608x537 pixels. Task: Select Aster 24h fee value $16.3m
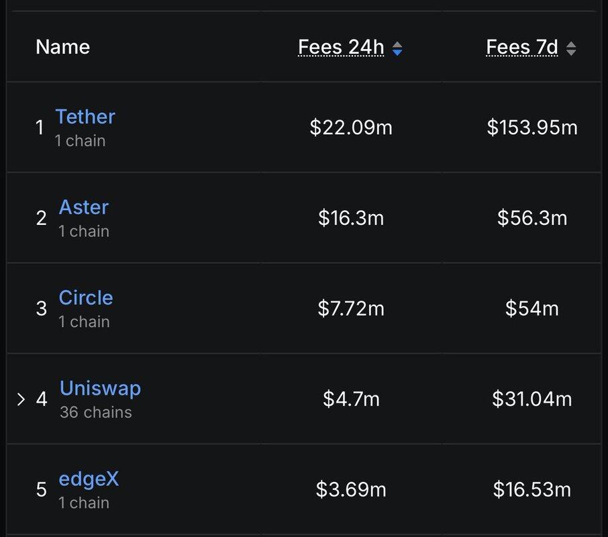pyautogui.click(x=351, y=218)
